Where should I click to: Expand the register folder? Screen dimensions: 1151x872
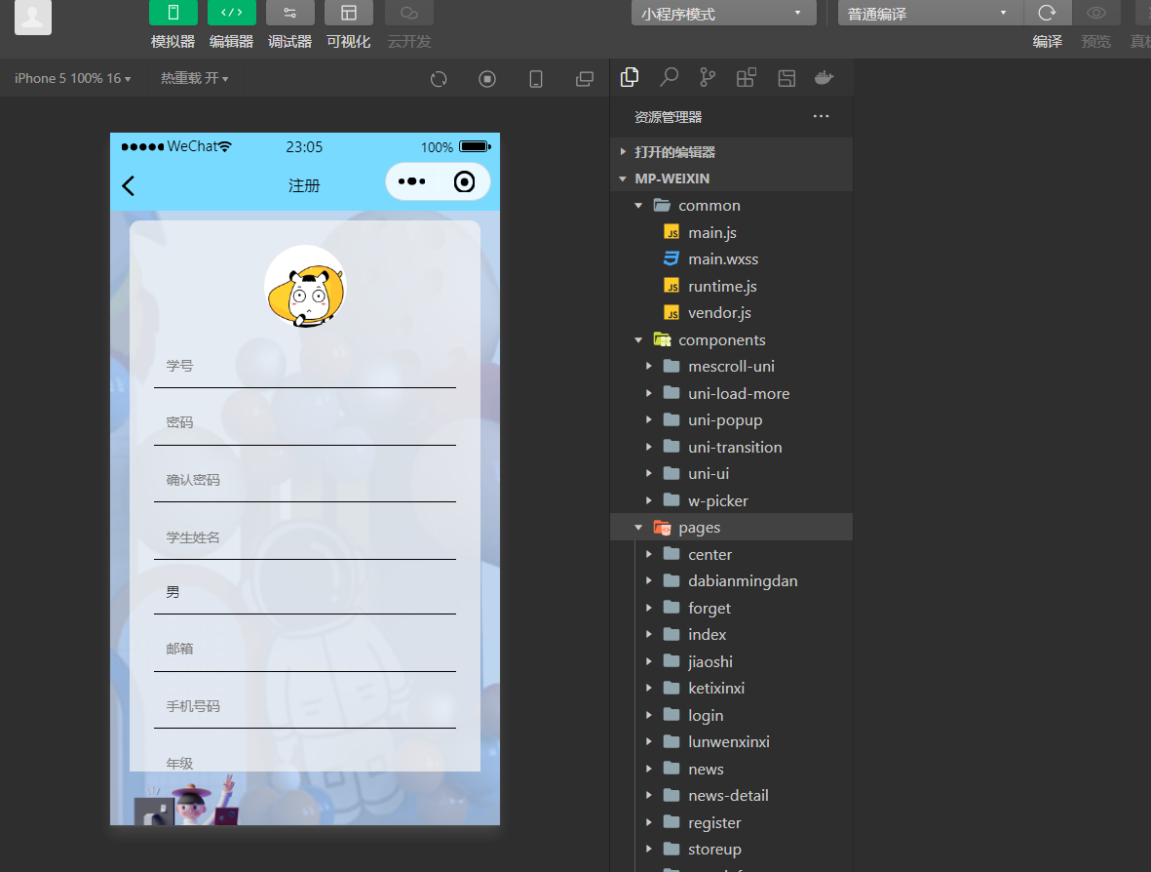click(731, 822)
